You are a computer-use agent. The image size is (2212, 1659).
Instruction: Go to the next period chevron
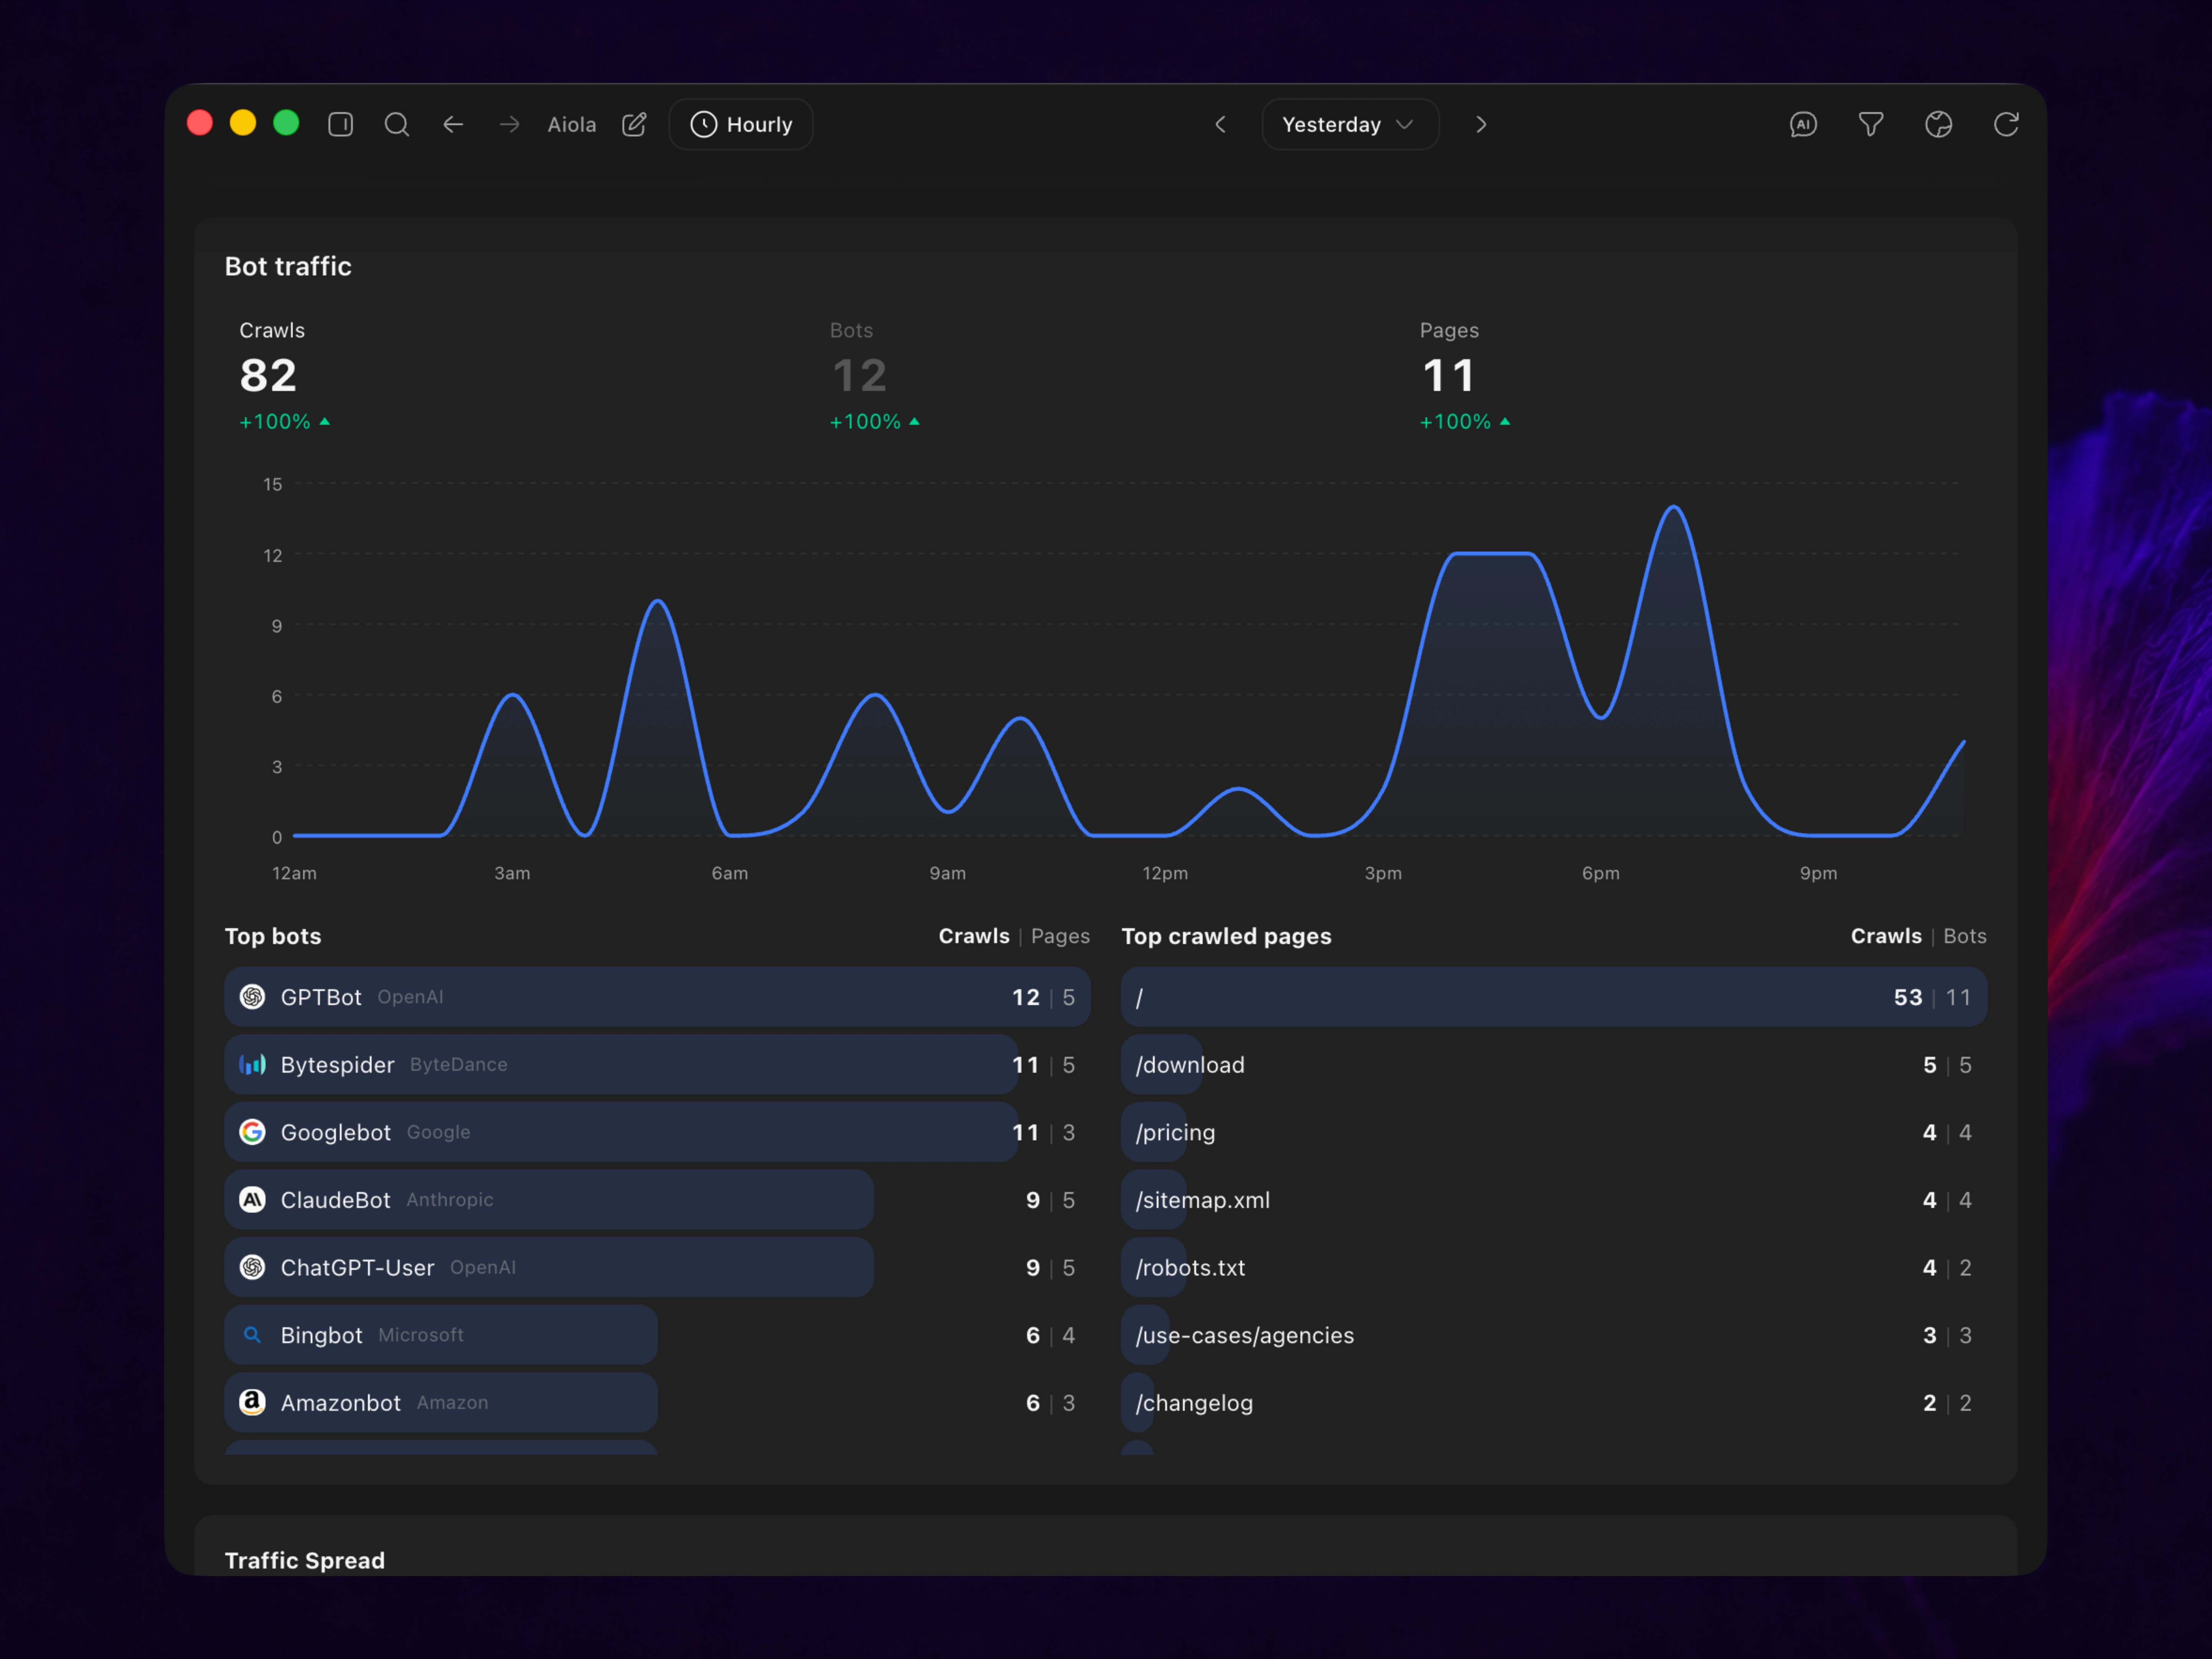point(1481,124)
